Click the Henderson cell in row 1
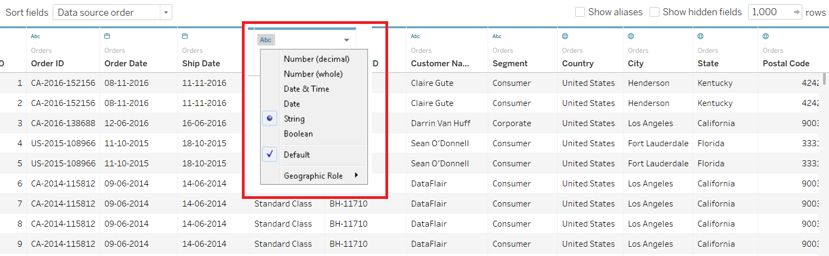829x256 pixels. pos(649,83)
